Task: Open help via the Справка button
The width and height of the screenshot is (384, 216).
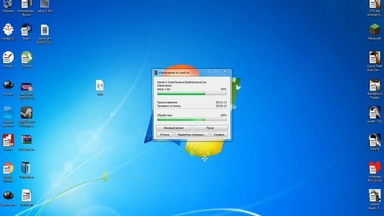Action: pyautogui.click(x=219, y=134)
